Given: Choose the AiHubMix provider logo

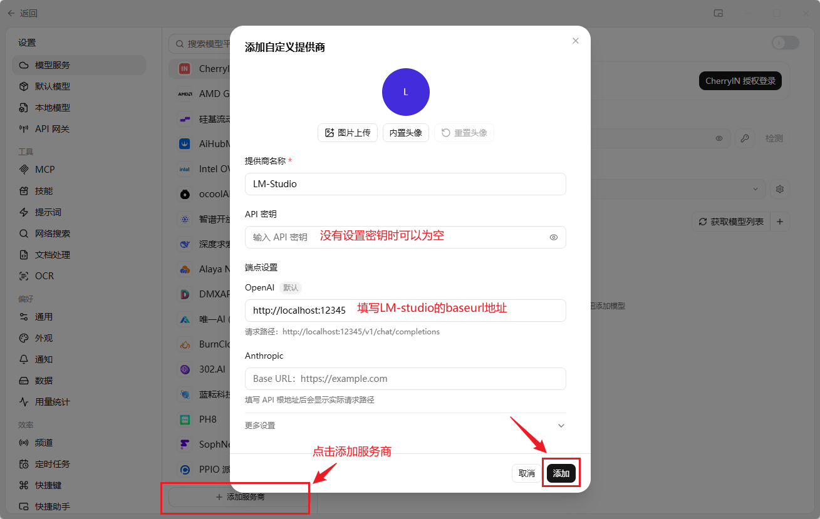Looking at the screenshot, I should click(x=184, y=144).
